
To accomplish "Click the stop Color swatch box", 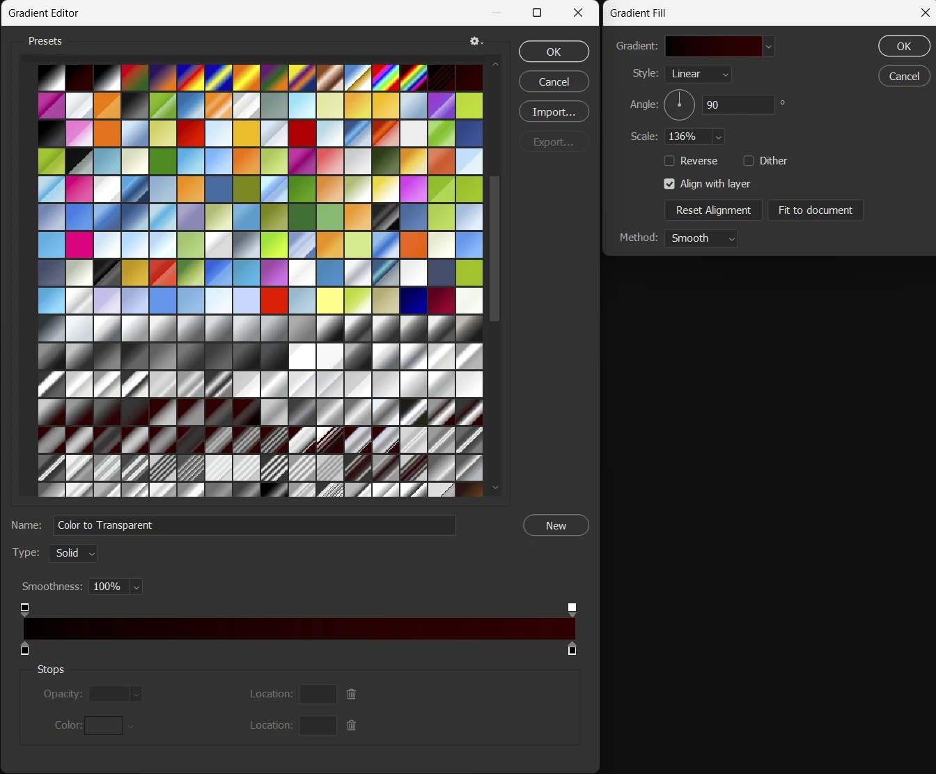I will click(x=104, y=726).
